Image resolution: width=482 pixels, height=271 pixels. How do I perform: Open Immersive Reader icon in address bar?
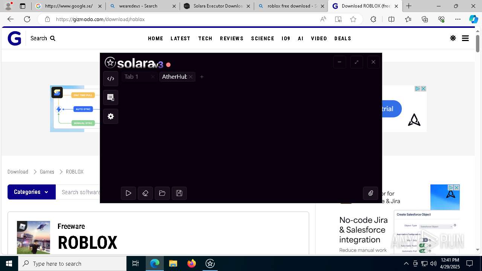pyautogui.click(x=338, y=19)
